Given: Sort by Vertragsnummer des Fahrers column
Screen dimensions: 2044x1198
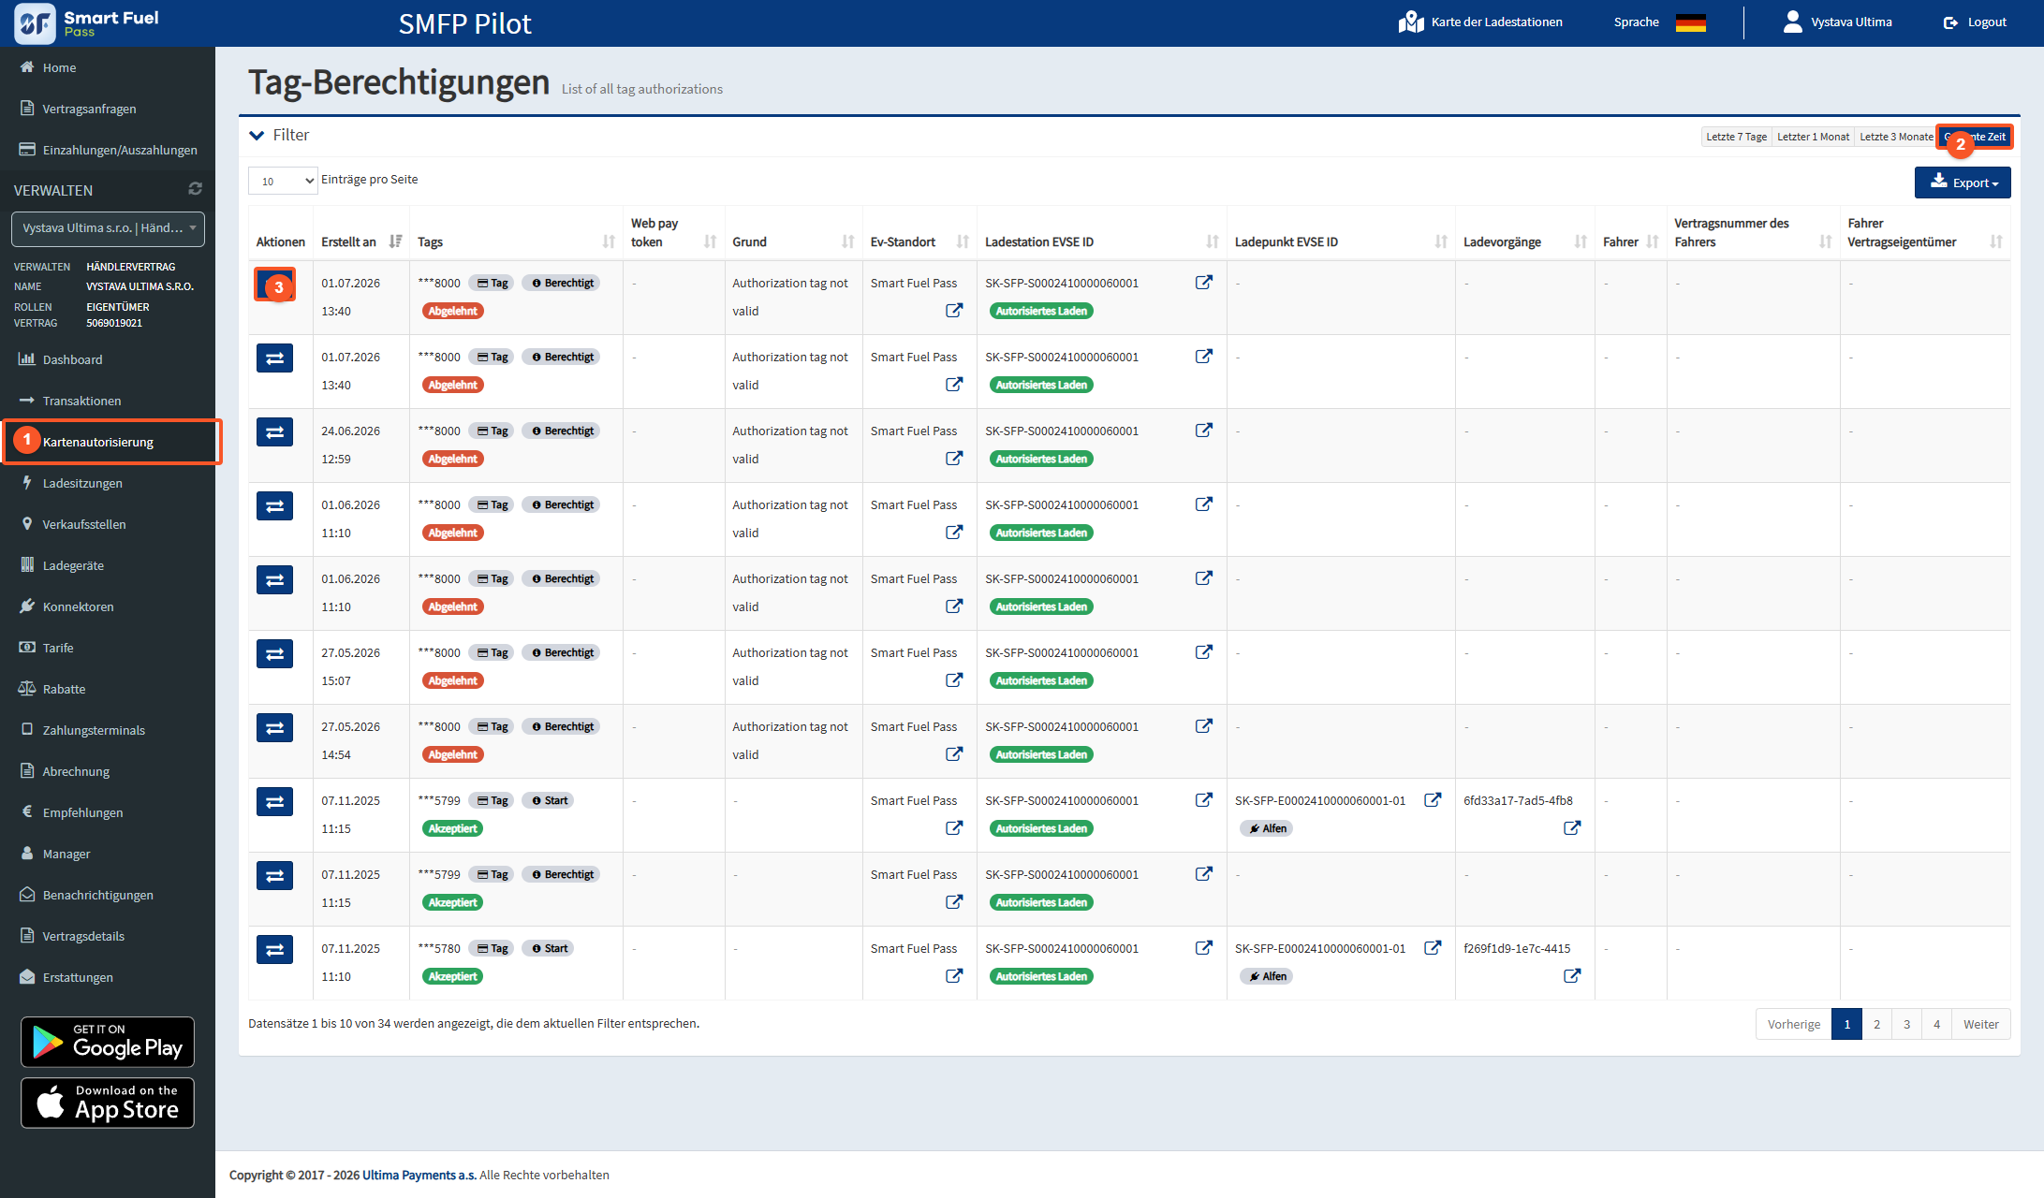Looking at the screenshot, I should (1753, 233).
